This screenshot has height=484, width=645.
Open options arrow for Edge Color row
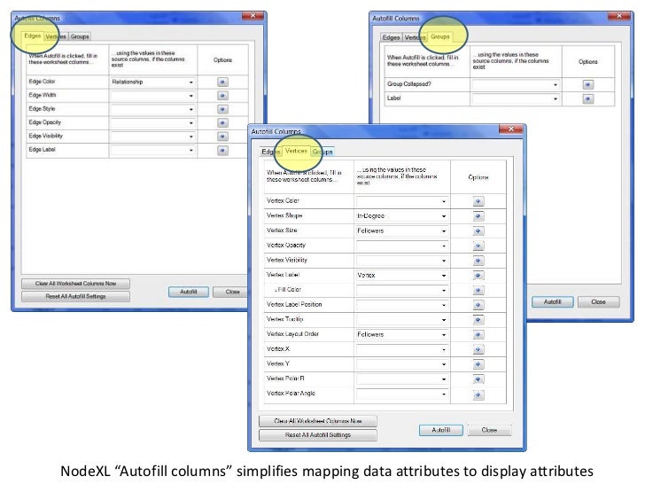(x=222, y=82)
